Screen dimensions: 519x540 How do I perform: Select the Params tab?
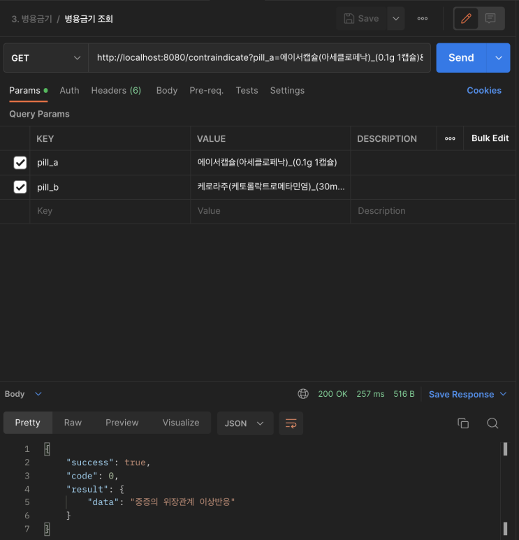click(x=28, y=91)
